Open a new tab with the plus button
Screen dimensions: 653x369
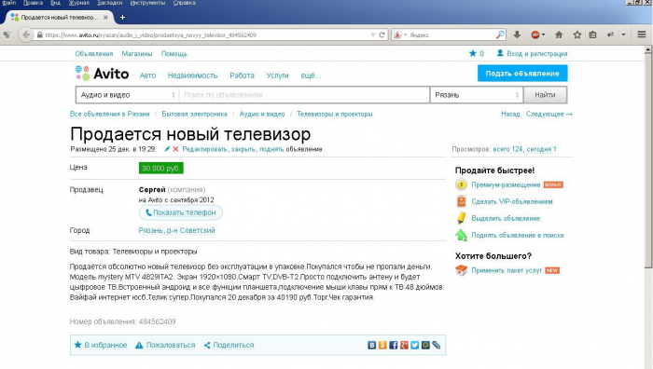tap(122, 18)
